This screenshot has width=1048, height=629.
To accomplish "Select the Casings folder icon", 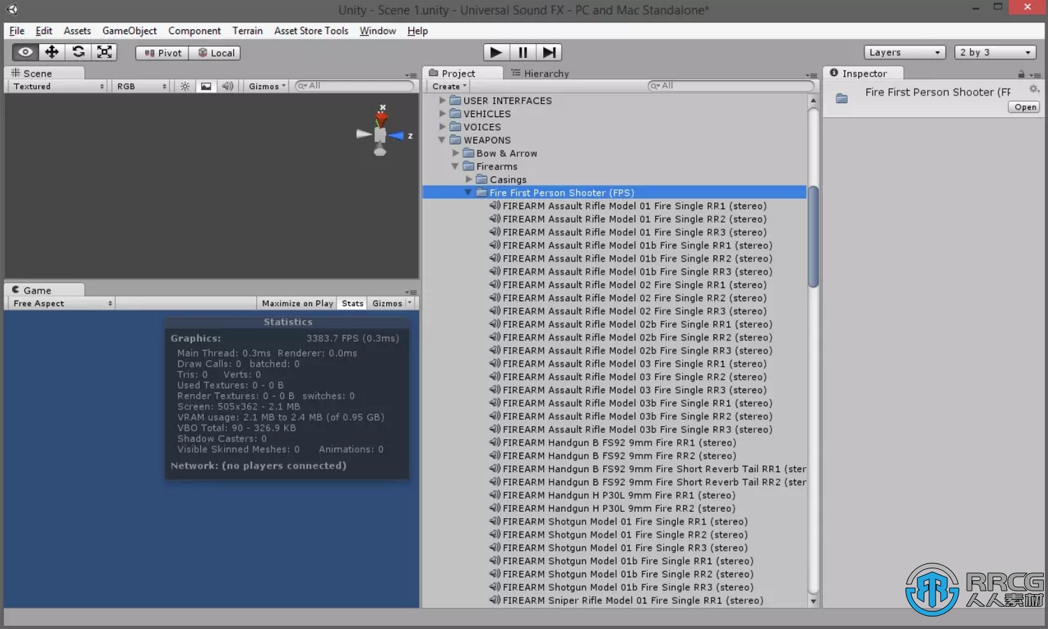I will click(x=482, y=179).
